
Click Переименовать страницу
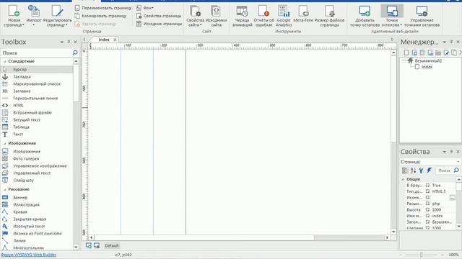click(103, 8)
